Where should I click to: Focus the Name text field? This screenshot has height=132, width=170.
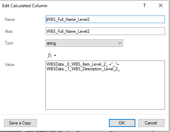(105, 19)
